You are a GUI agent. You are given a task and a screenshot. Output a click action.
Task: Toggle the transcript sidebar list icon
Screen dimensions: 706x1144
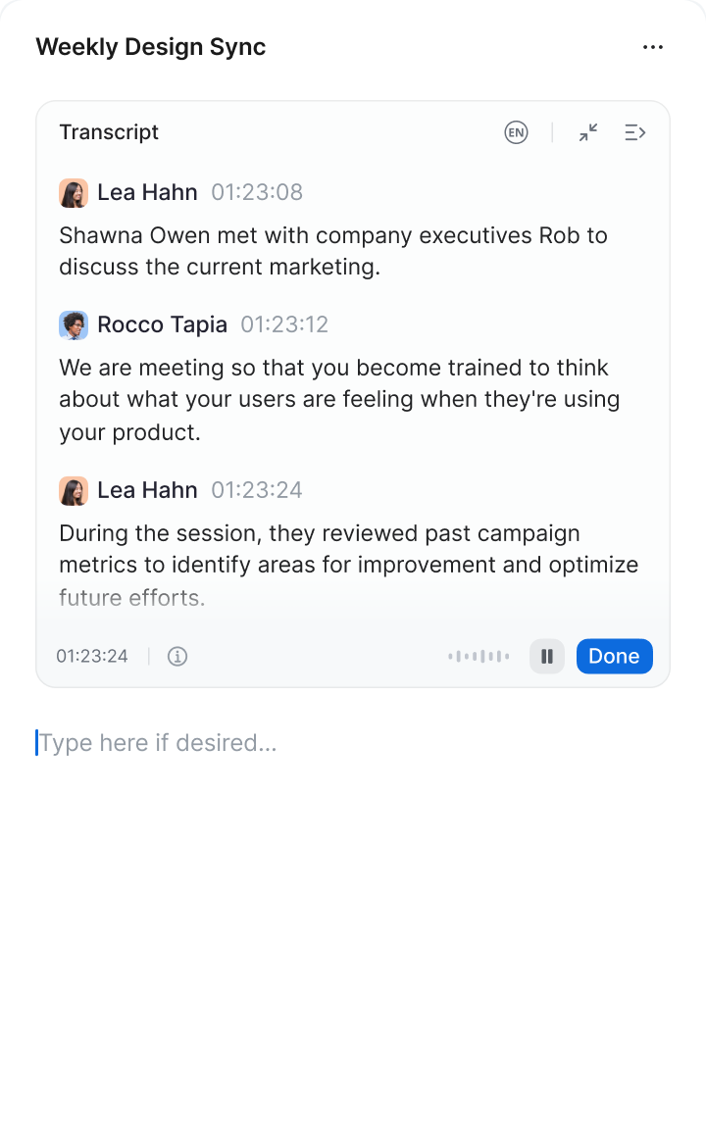click(635, 132)
